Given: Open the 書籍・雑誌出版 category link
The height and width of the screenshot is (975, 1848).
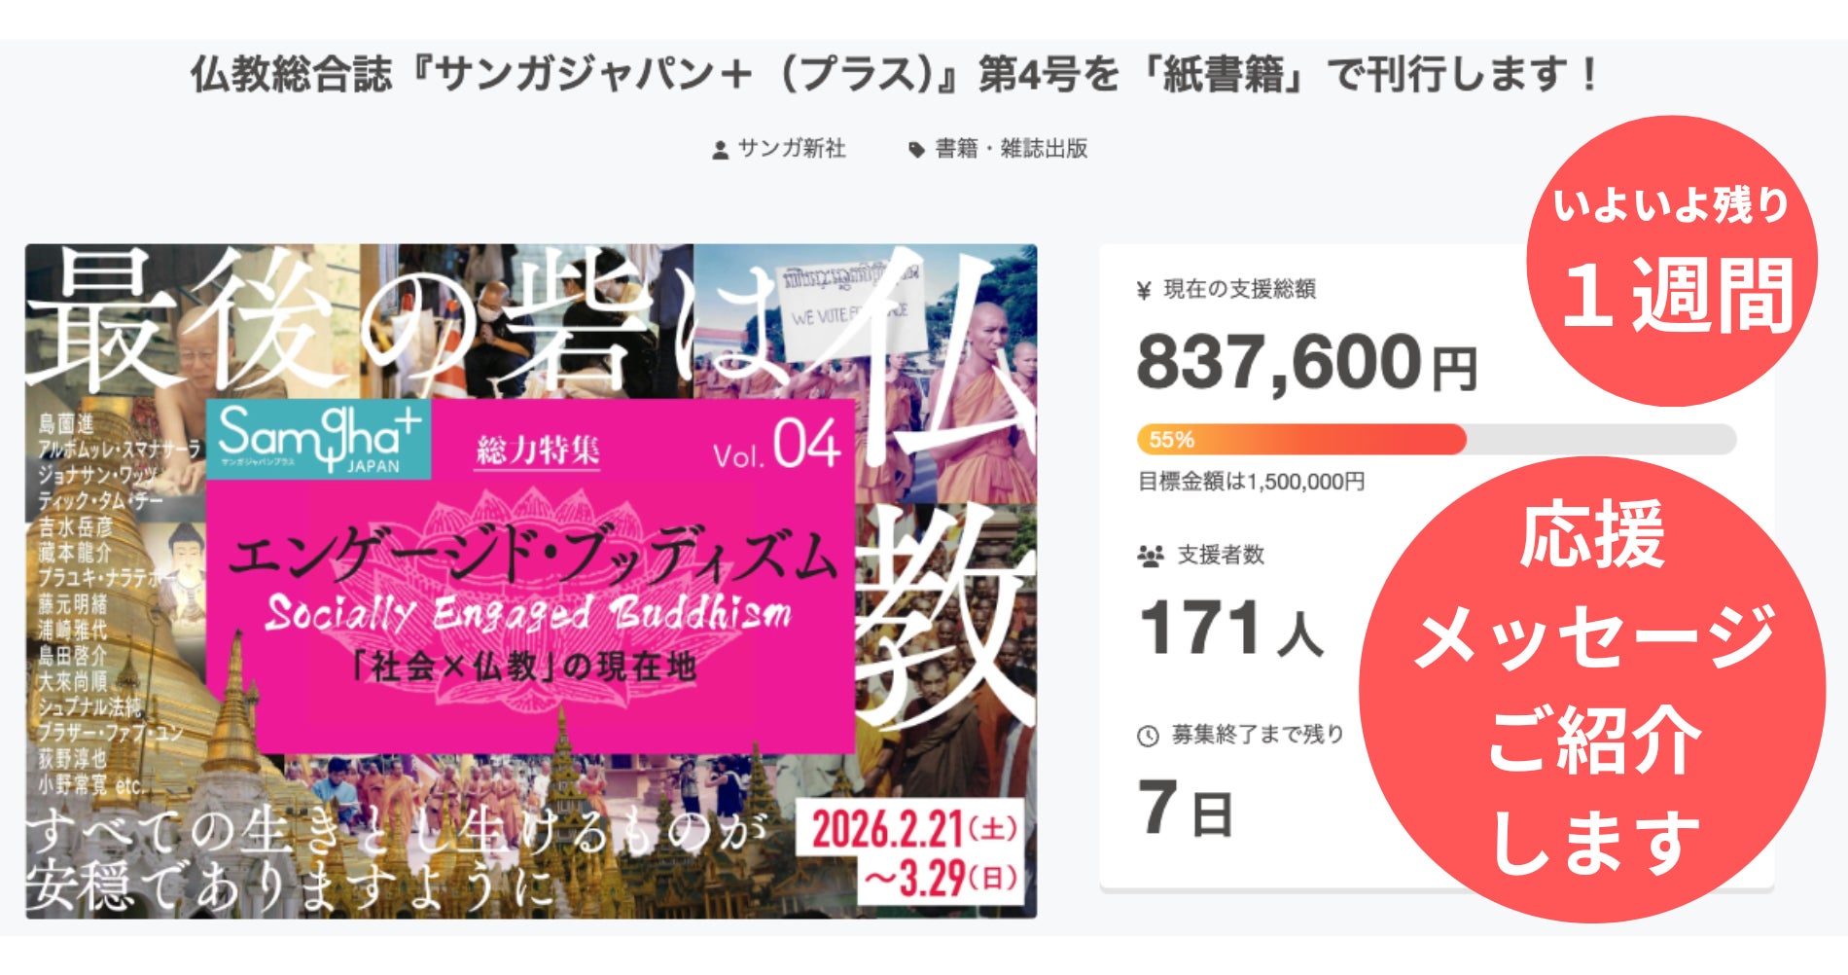Looking at the screenshot, I should [1011, 149].
